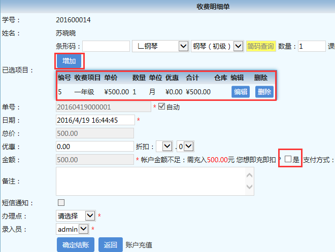Focus the 日期 date input field
Image resolution: width=335 pixels, height=252 pixels.
pyautogui.click(x=95, y=120)
